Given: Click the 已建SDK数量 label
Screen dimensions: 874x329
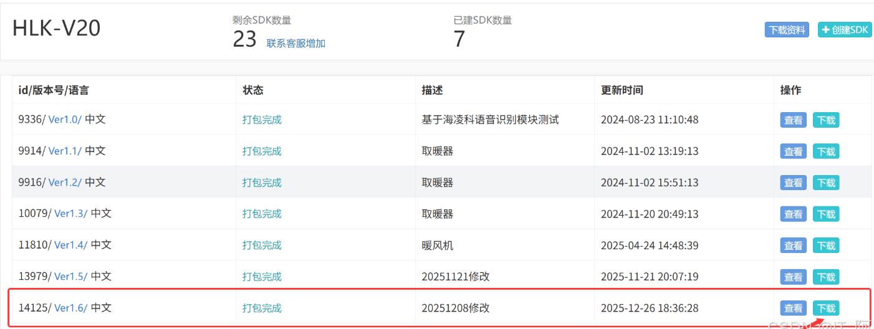Looking at the screenshot, I should 483,20.
